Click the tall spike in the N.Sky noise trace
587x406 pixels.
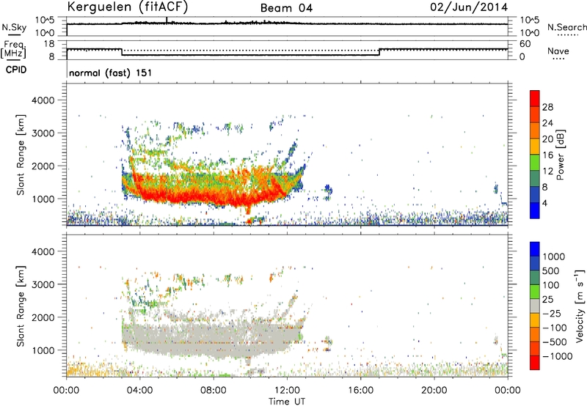click(x=167, y=21)
